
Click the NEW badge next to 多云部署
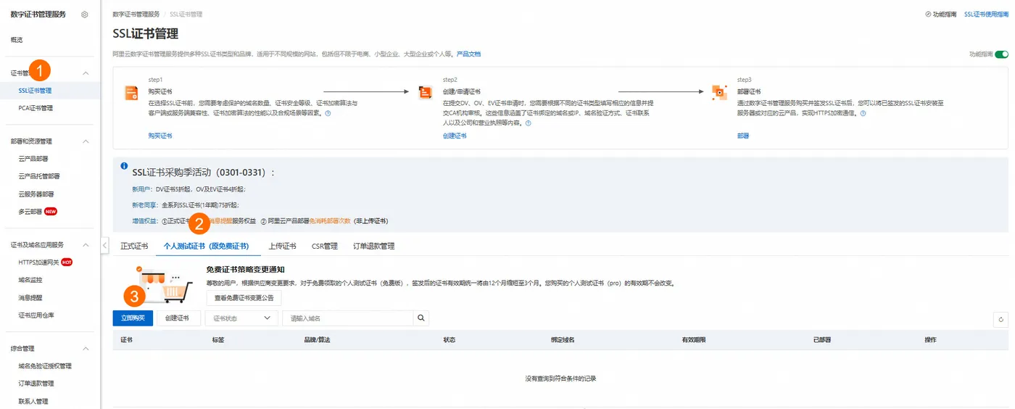tap(51, 212)
